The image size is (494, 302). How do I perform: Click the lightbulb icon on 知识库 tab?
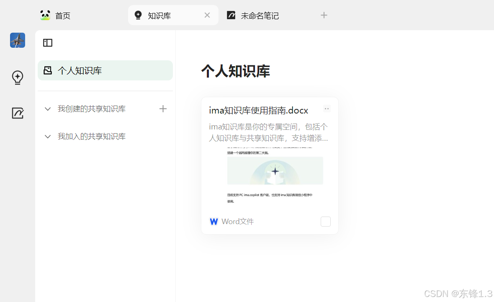[x=138, y=15]
